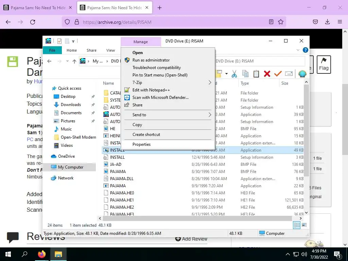This screenshot has width=348, height=261.
Task: Click the Copy pages toolbar icon
Action: [245, 74]
